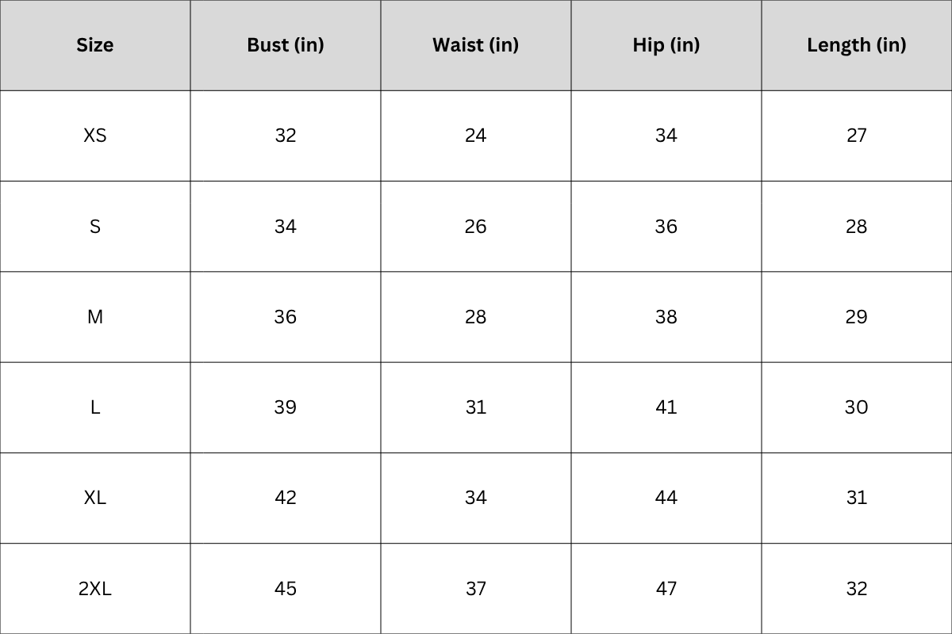Click waist value 37 in 2XL row
Screen dimensions: 952x634
[x=476, y=588]
